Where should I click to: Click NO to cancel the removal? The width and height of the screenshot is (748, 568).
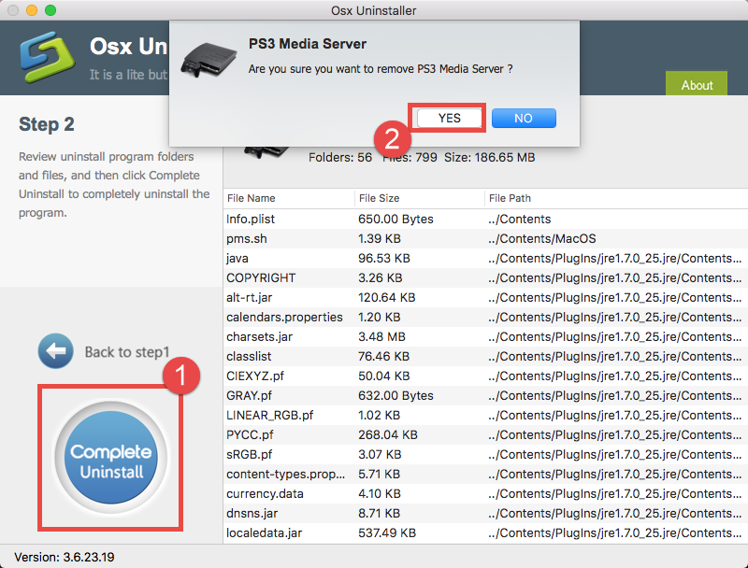[x=523, y=118]
